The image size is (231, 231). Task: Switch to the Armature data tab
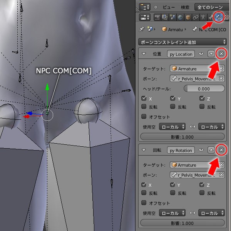coord(203,17)
